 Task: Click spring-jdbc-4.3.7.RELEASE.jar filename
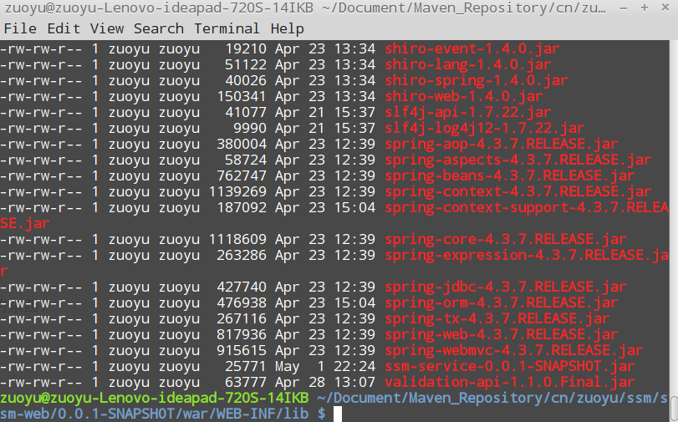(505, 287)
